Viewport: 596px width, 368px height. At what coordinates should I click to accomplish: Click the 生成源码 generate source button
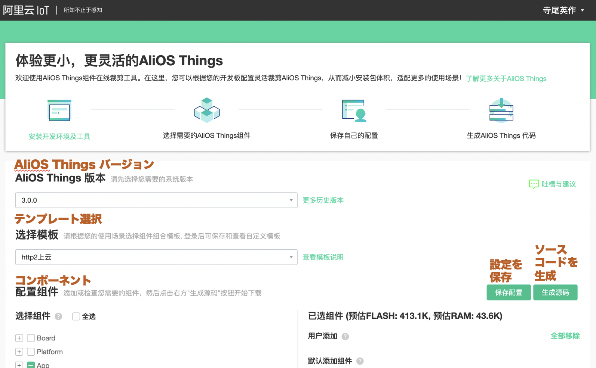tap(555, 292)
